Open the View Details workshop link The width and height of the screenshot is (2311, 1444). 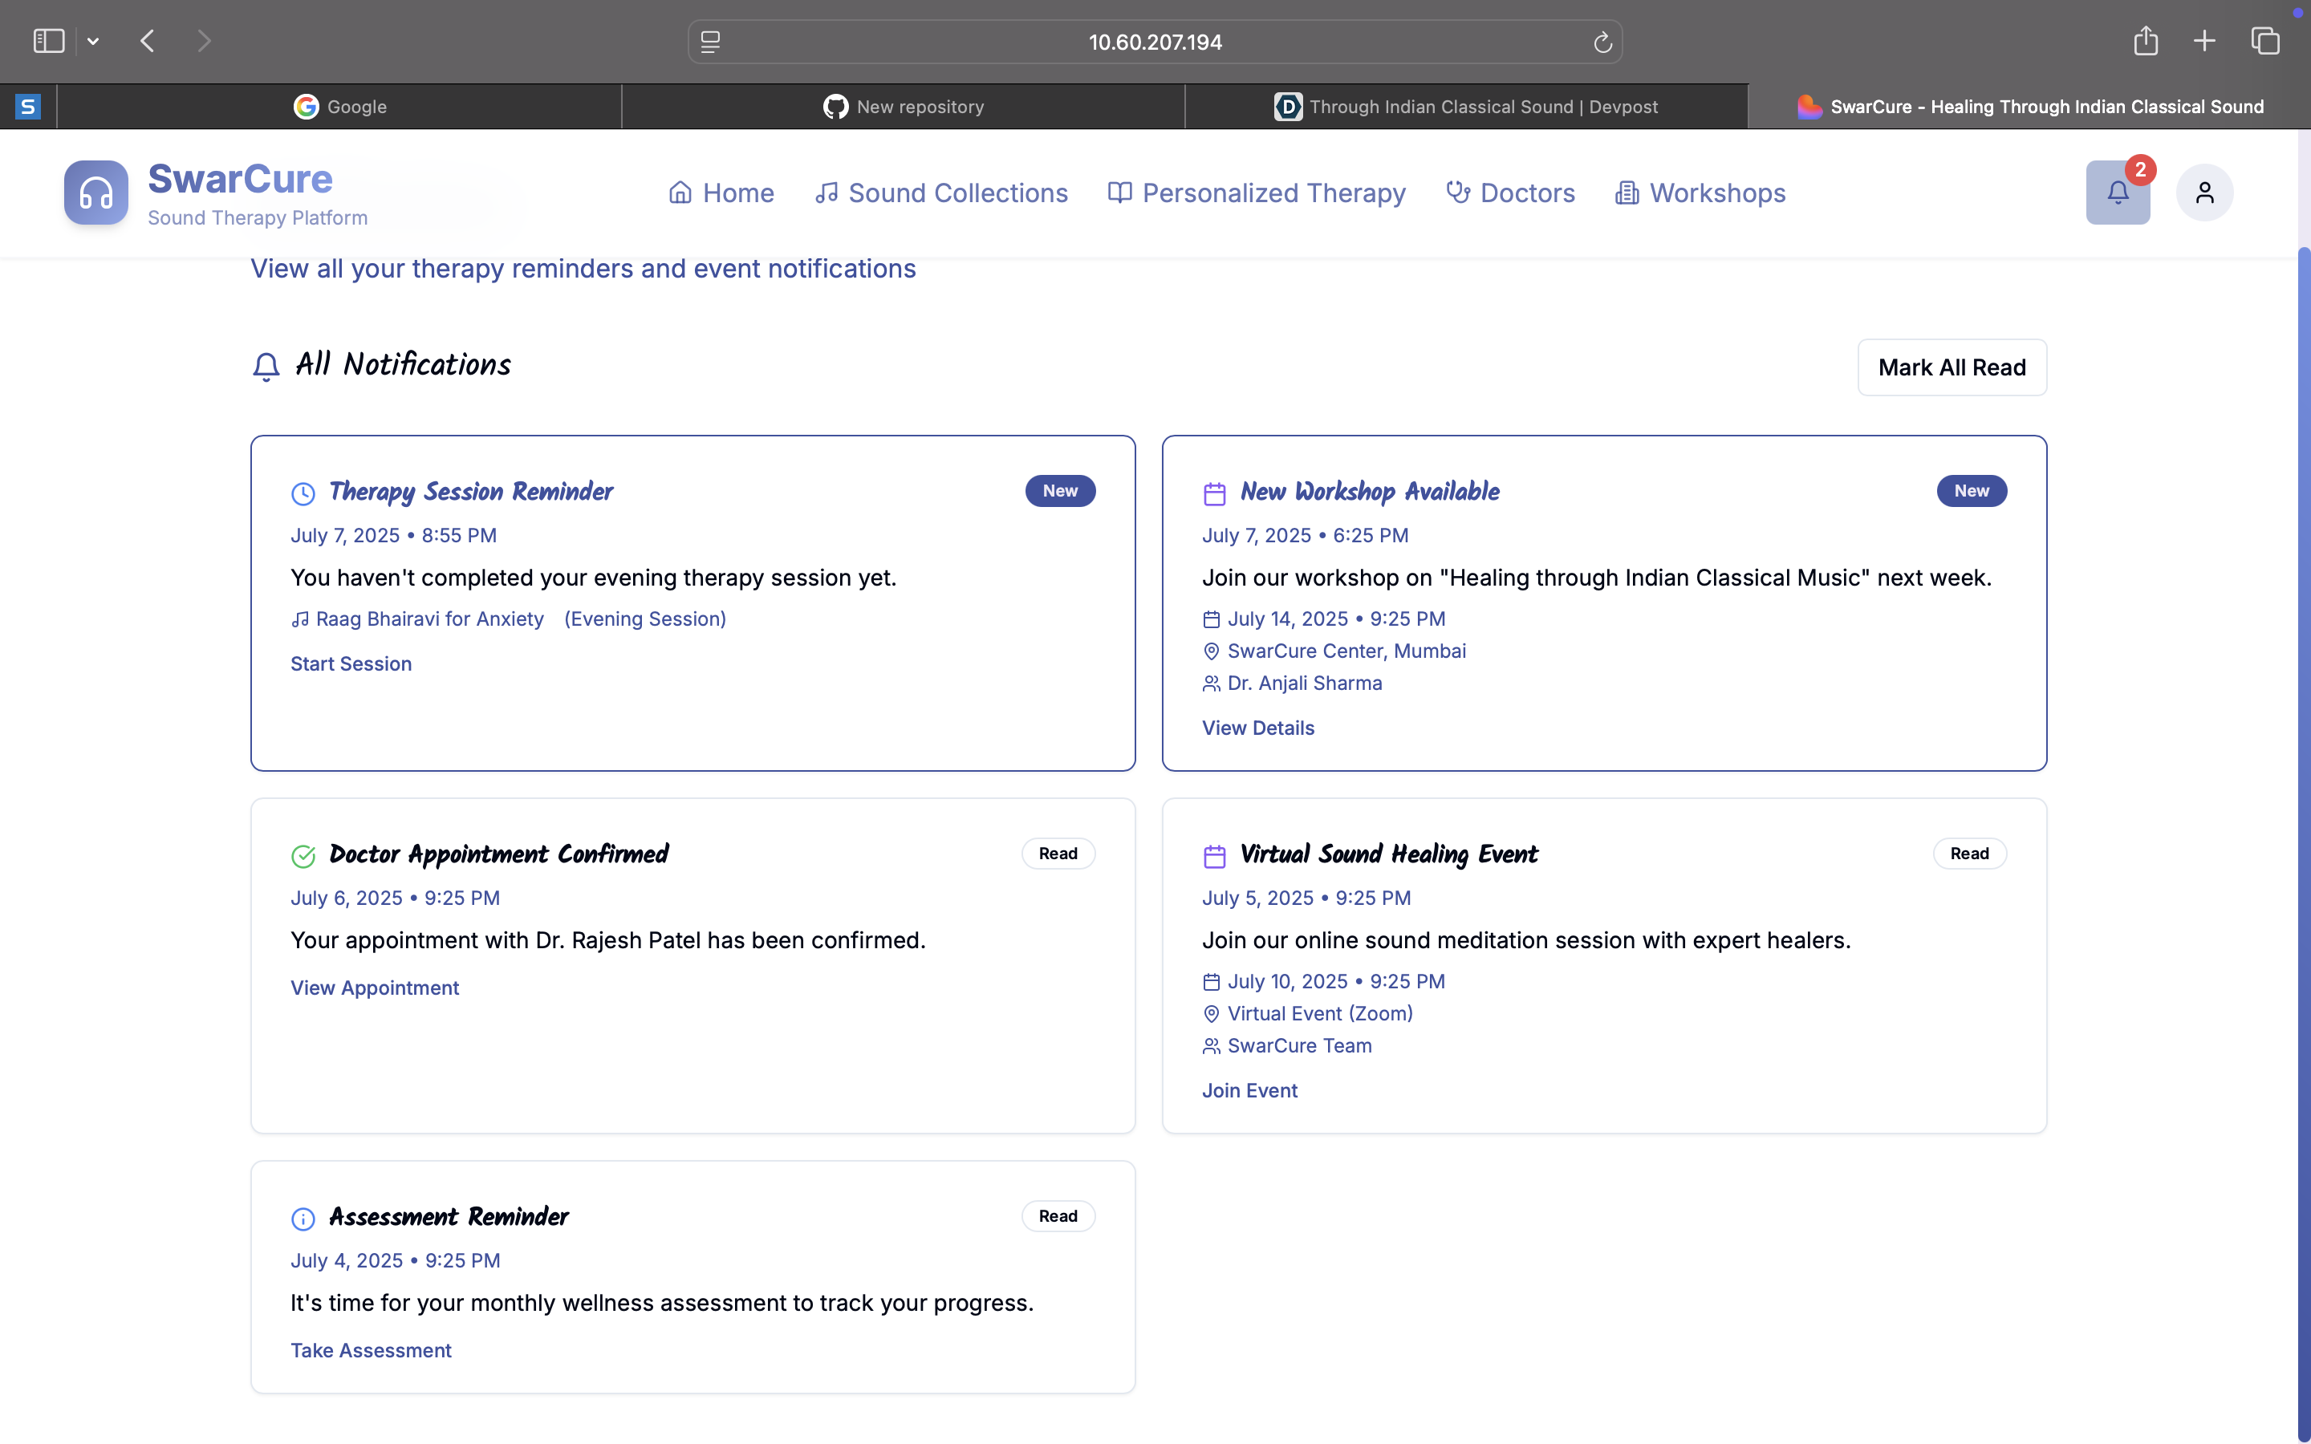pos(1257,728)
